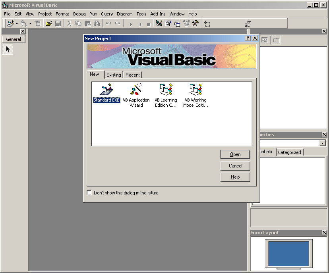Open the Project menu

point(45,14)
